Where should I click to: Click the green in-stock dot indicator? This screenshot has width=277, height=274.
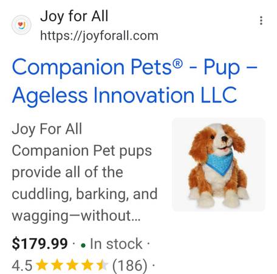[x=83, y=245]
